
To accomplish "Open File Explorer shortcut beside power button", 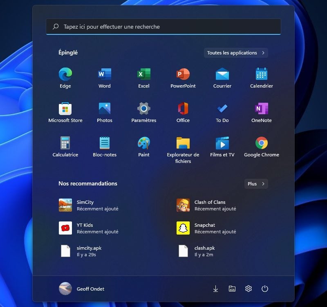I will pos(232,289).
